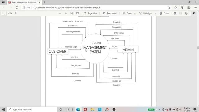Go back with the browser arrow
The width and height of the screenshot is (199, 112).
click(x=4, y=7)
